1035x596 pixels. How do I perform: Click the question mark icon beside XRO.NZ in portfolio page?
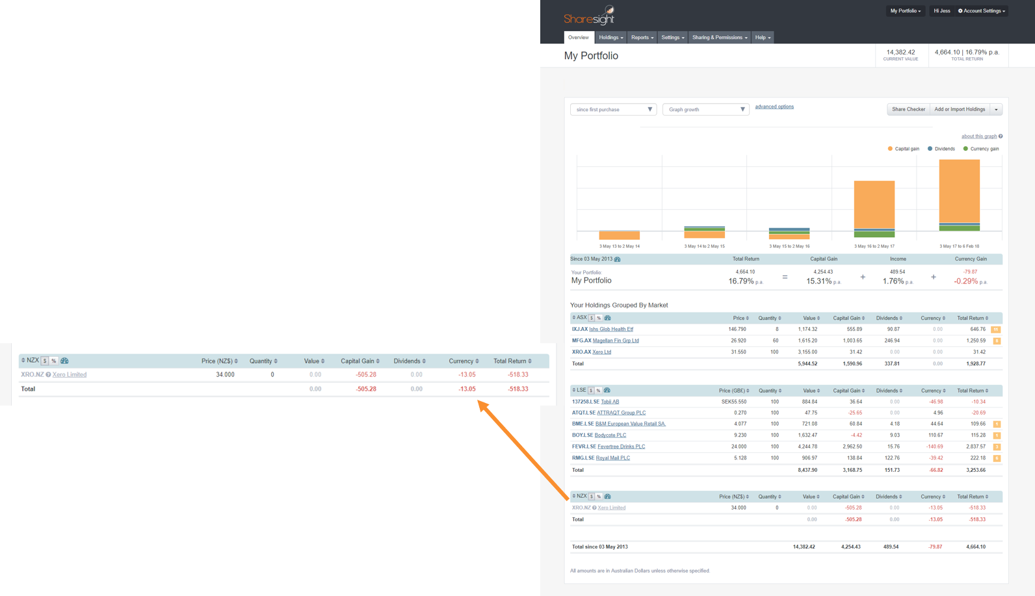[x=594, y=508]
